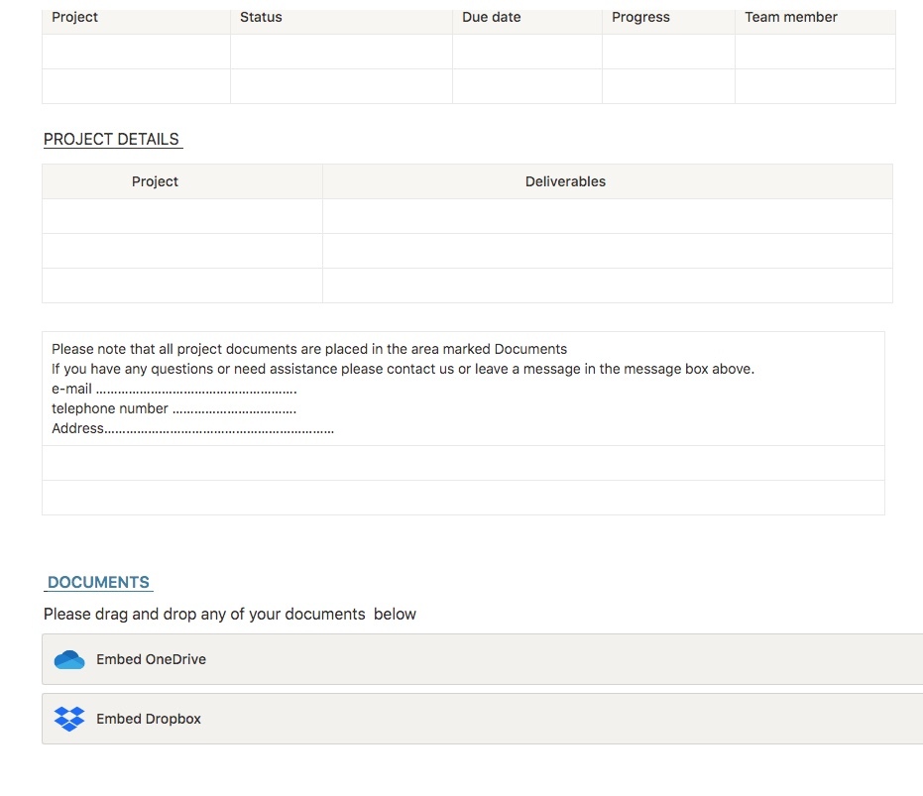Click the DOCUMENTS heading
The image size is (923, 796).
98,582
